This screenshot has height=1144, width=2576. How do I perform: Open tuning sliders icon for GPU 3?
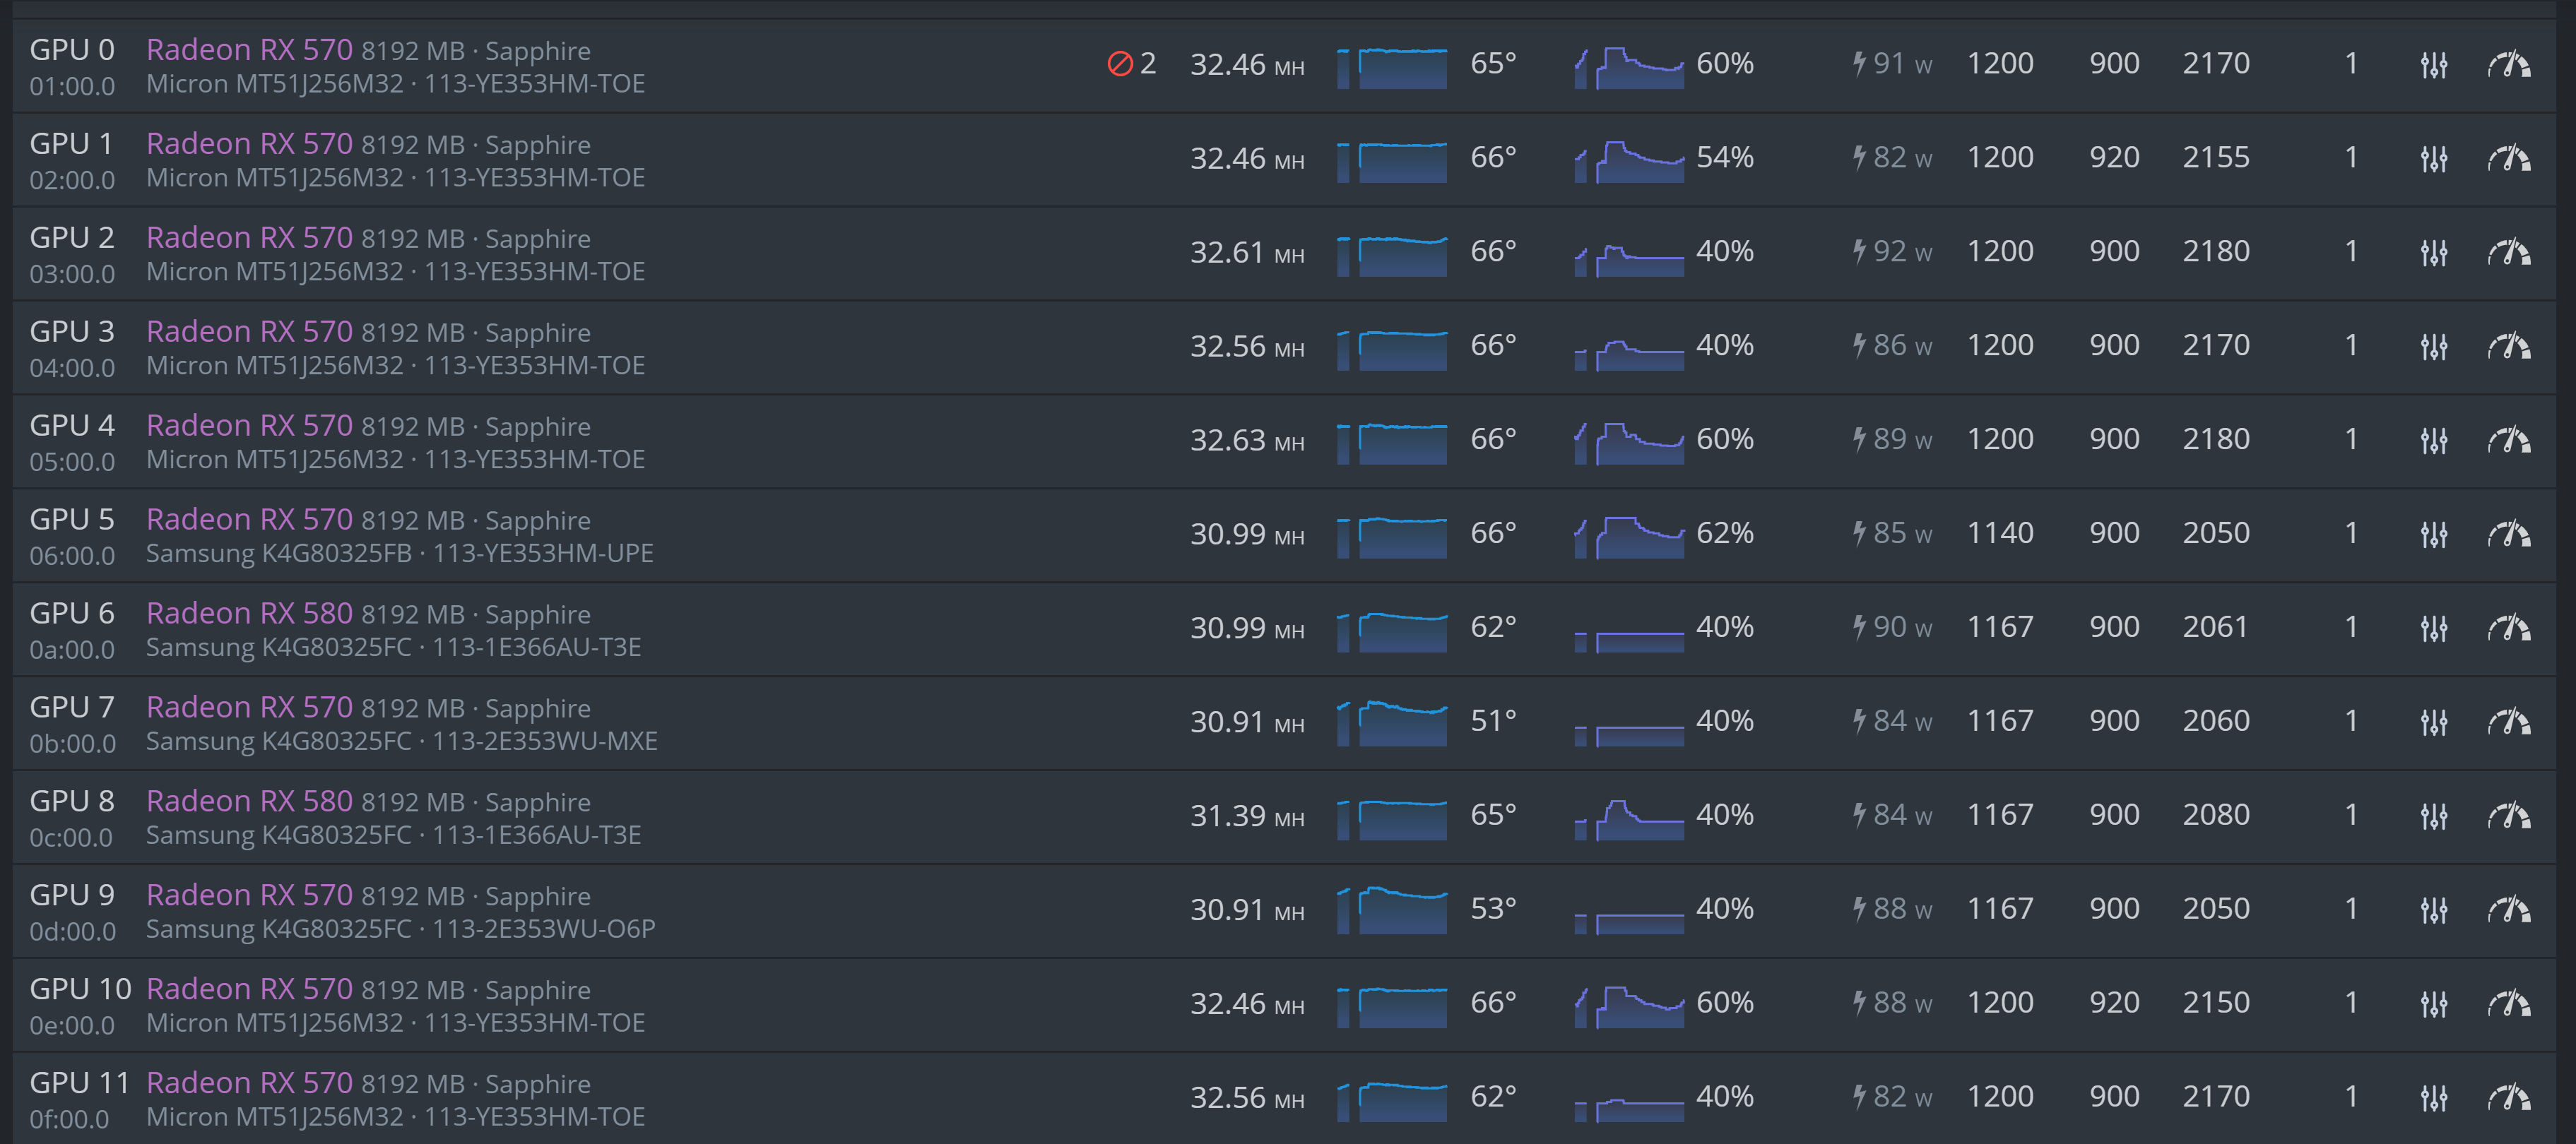pyautogui.click(x=2433, y=347)
